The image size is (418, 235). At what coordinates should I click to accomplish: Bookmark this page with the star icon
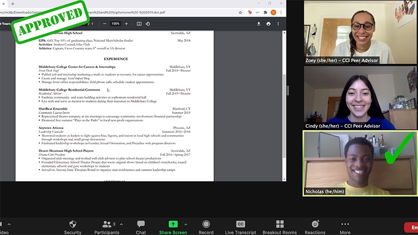click(240, 12)
